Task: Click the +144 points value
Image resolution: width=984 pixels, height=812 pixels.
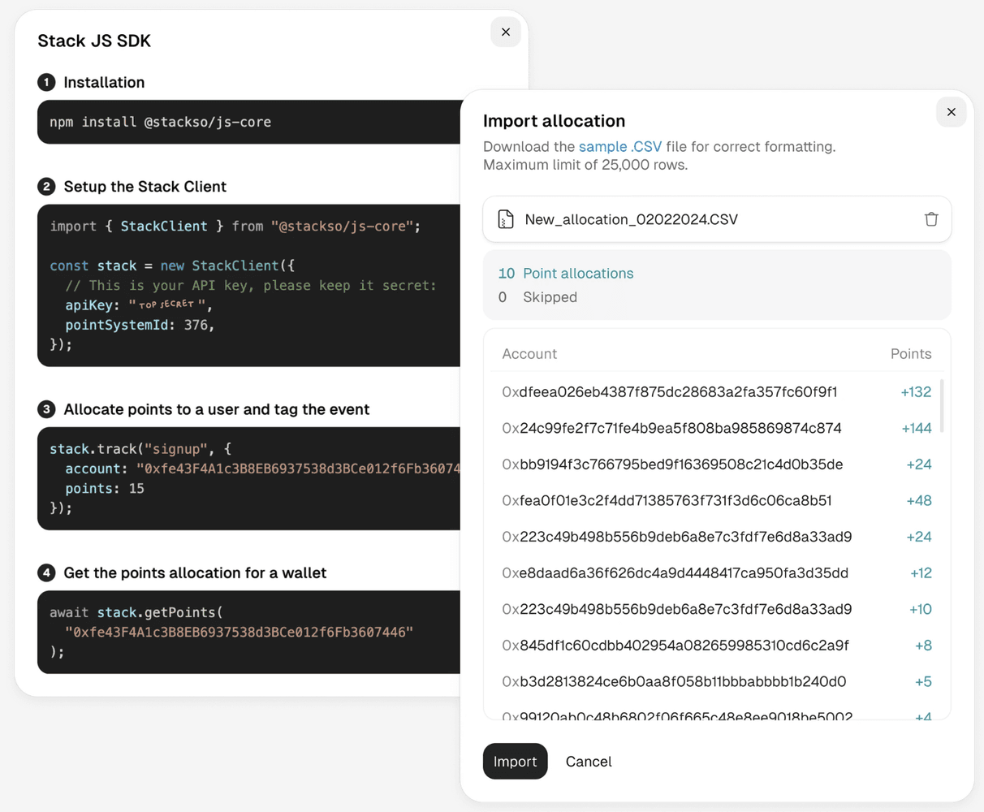Action: coord(917,428)
